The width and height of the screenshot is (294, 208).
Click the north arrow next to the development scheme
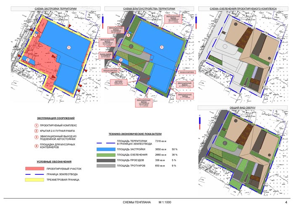click(102, 22)
